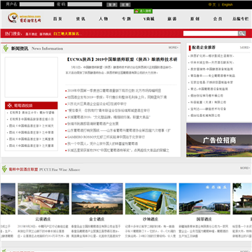Screen dimensions: 252x252
Task: Open the 科百威塞（天津）有限公司 entry
Action: click(208, 102)
